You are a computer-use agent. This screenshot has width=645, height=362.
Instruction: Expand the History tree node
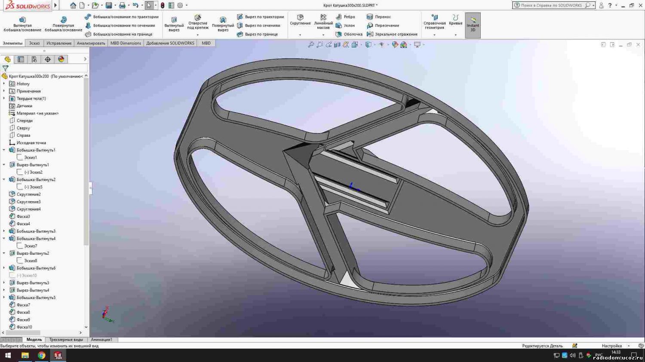(4, 84)
